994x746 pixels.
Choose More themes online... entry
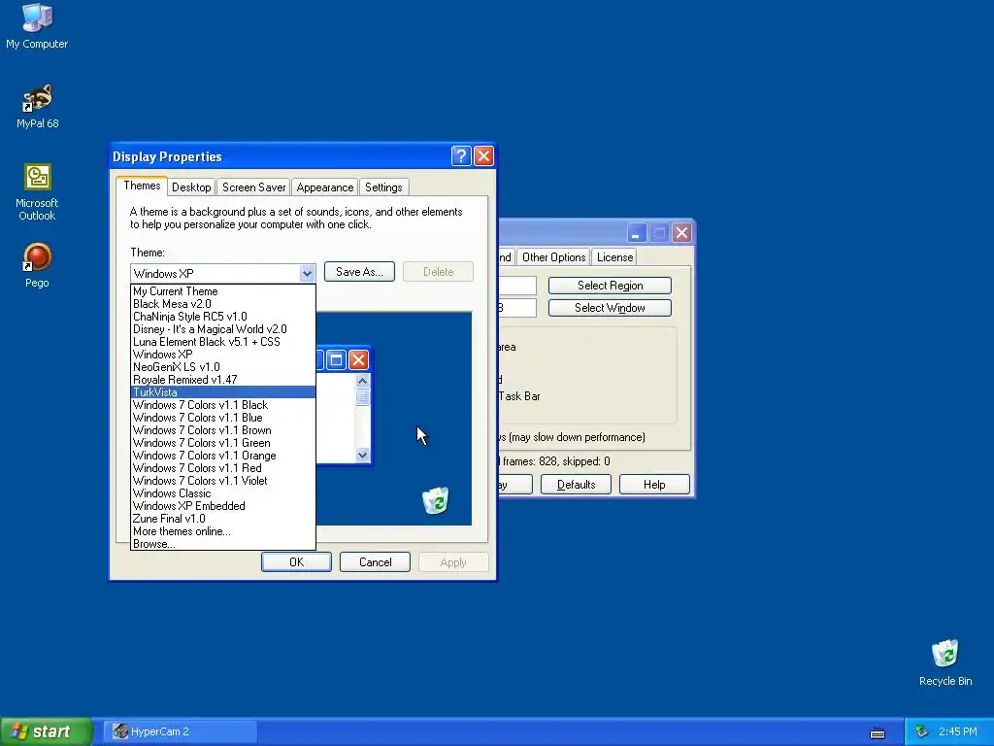coord(222,531)
